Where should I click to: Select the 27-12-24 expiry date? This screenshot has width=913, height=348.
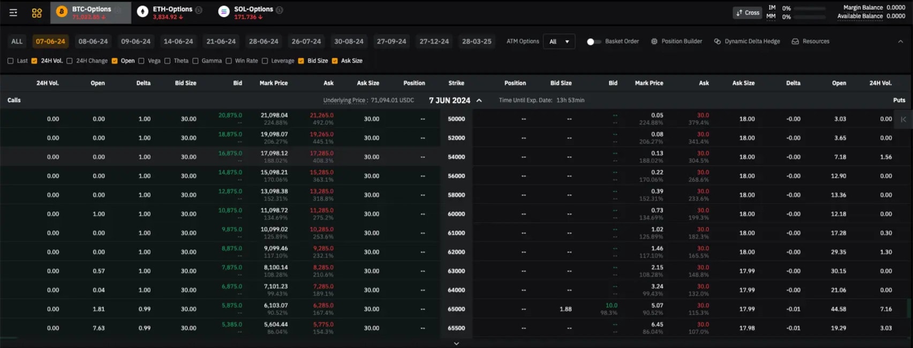pyautogui.click(x=434, y=41)
